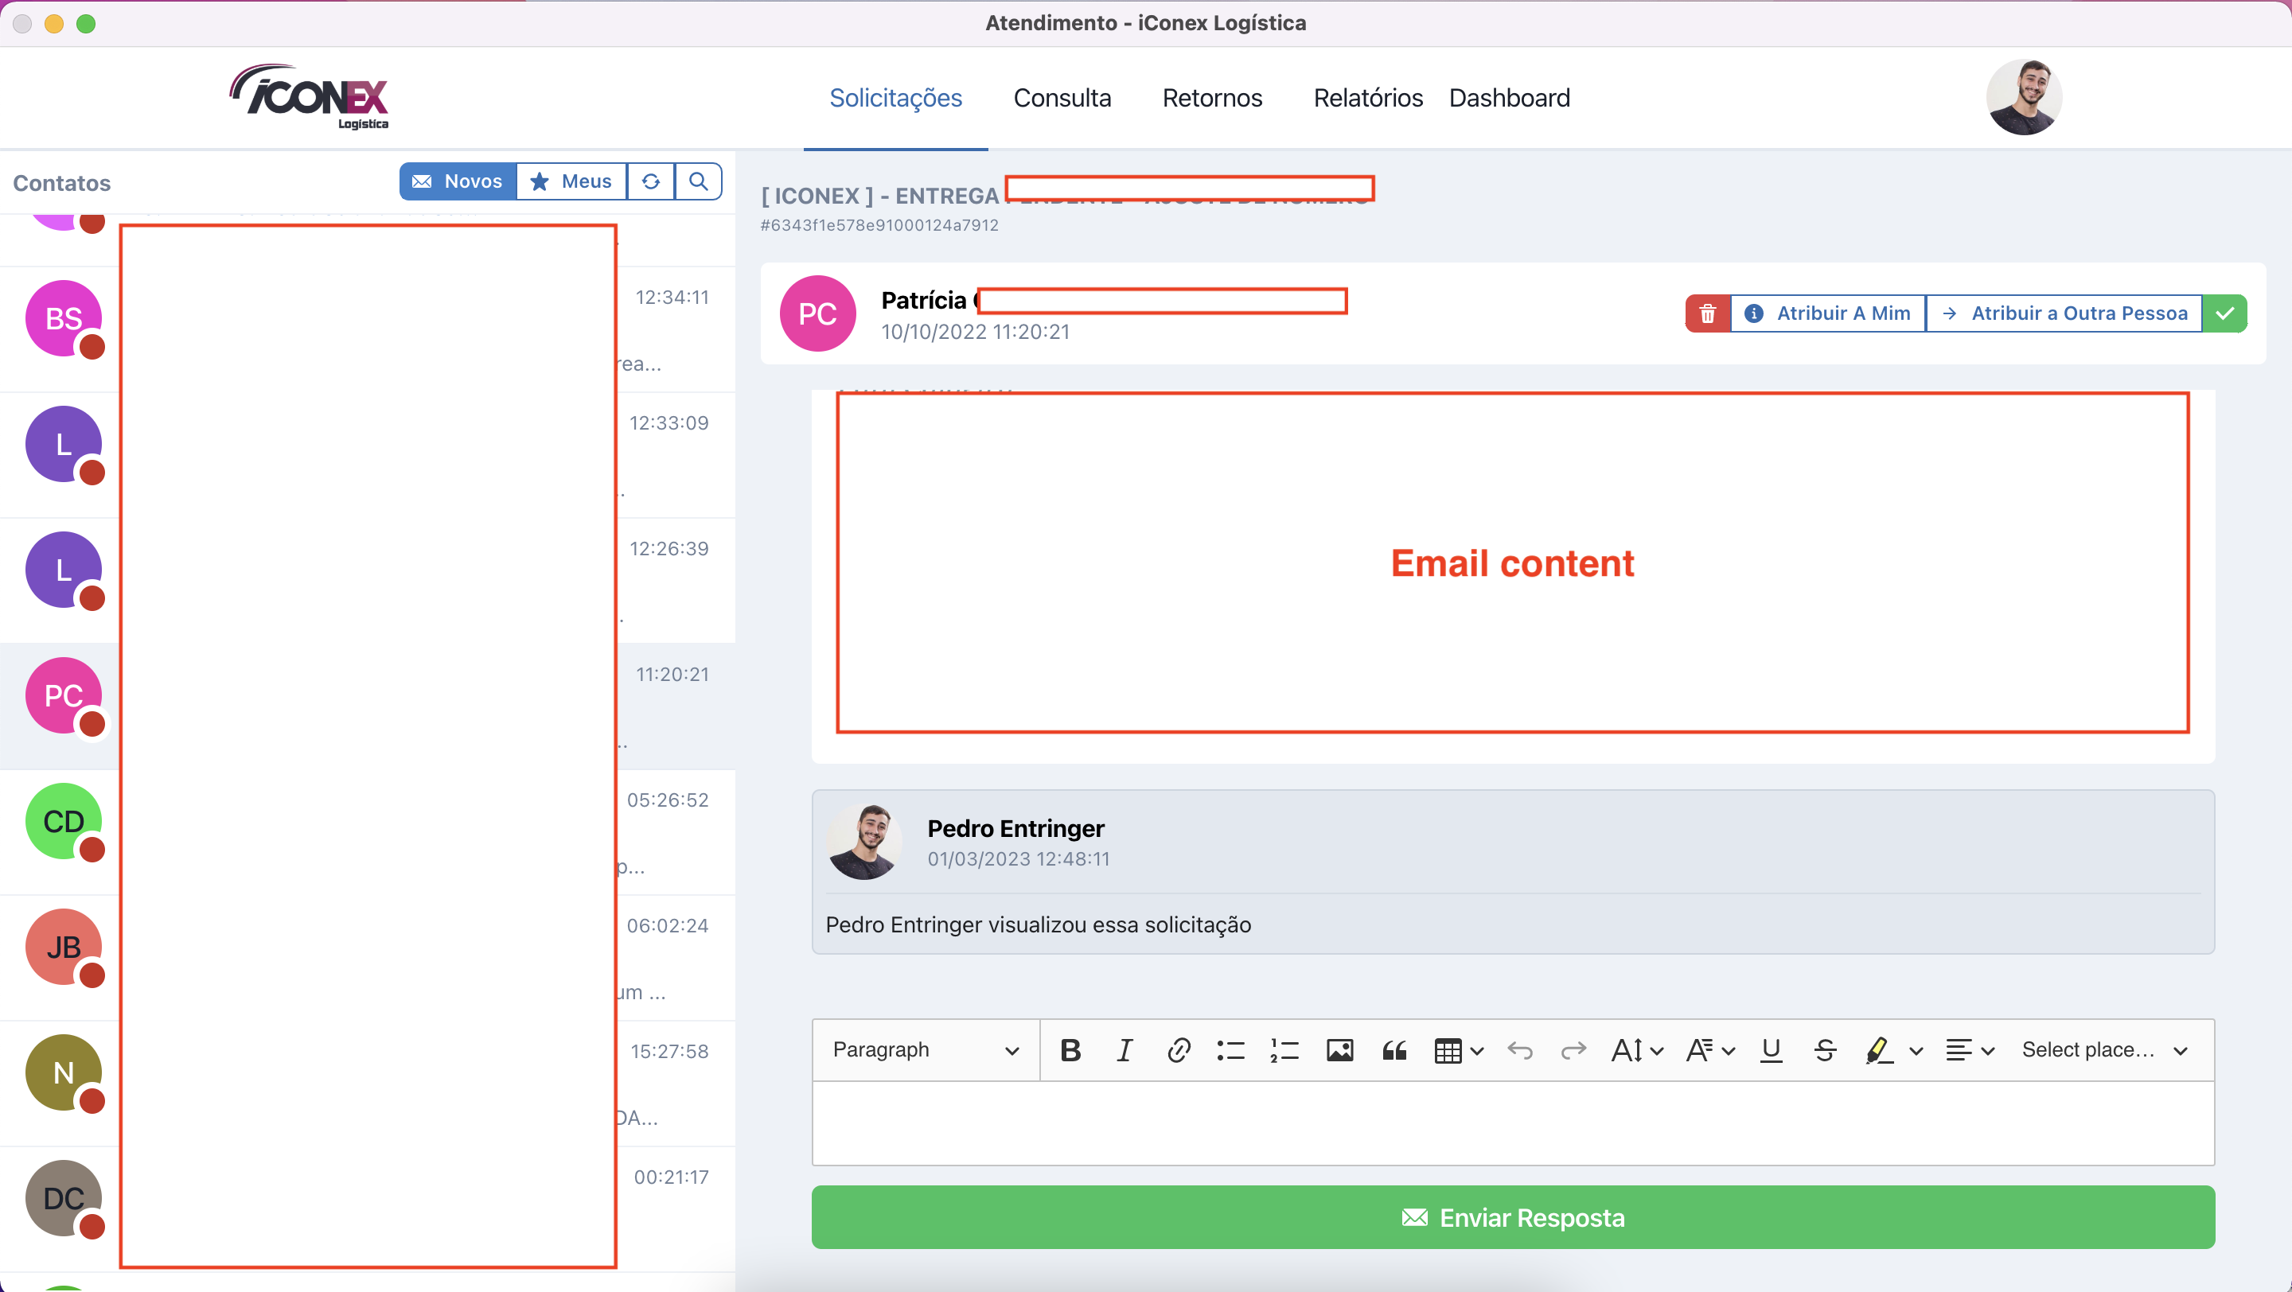The width and height of the screenshot is (2292, 1292).
Task: Click the 'Pedro Entringer visualizou essa solicitação' message
Action: click(x=1038, y=924)
